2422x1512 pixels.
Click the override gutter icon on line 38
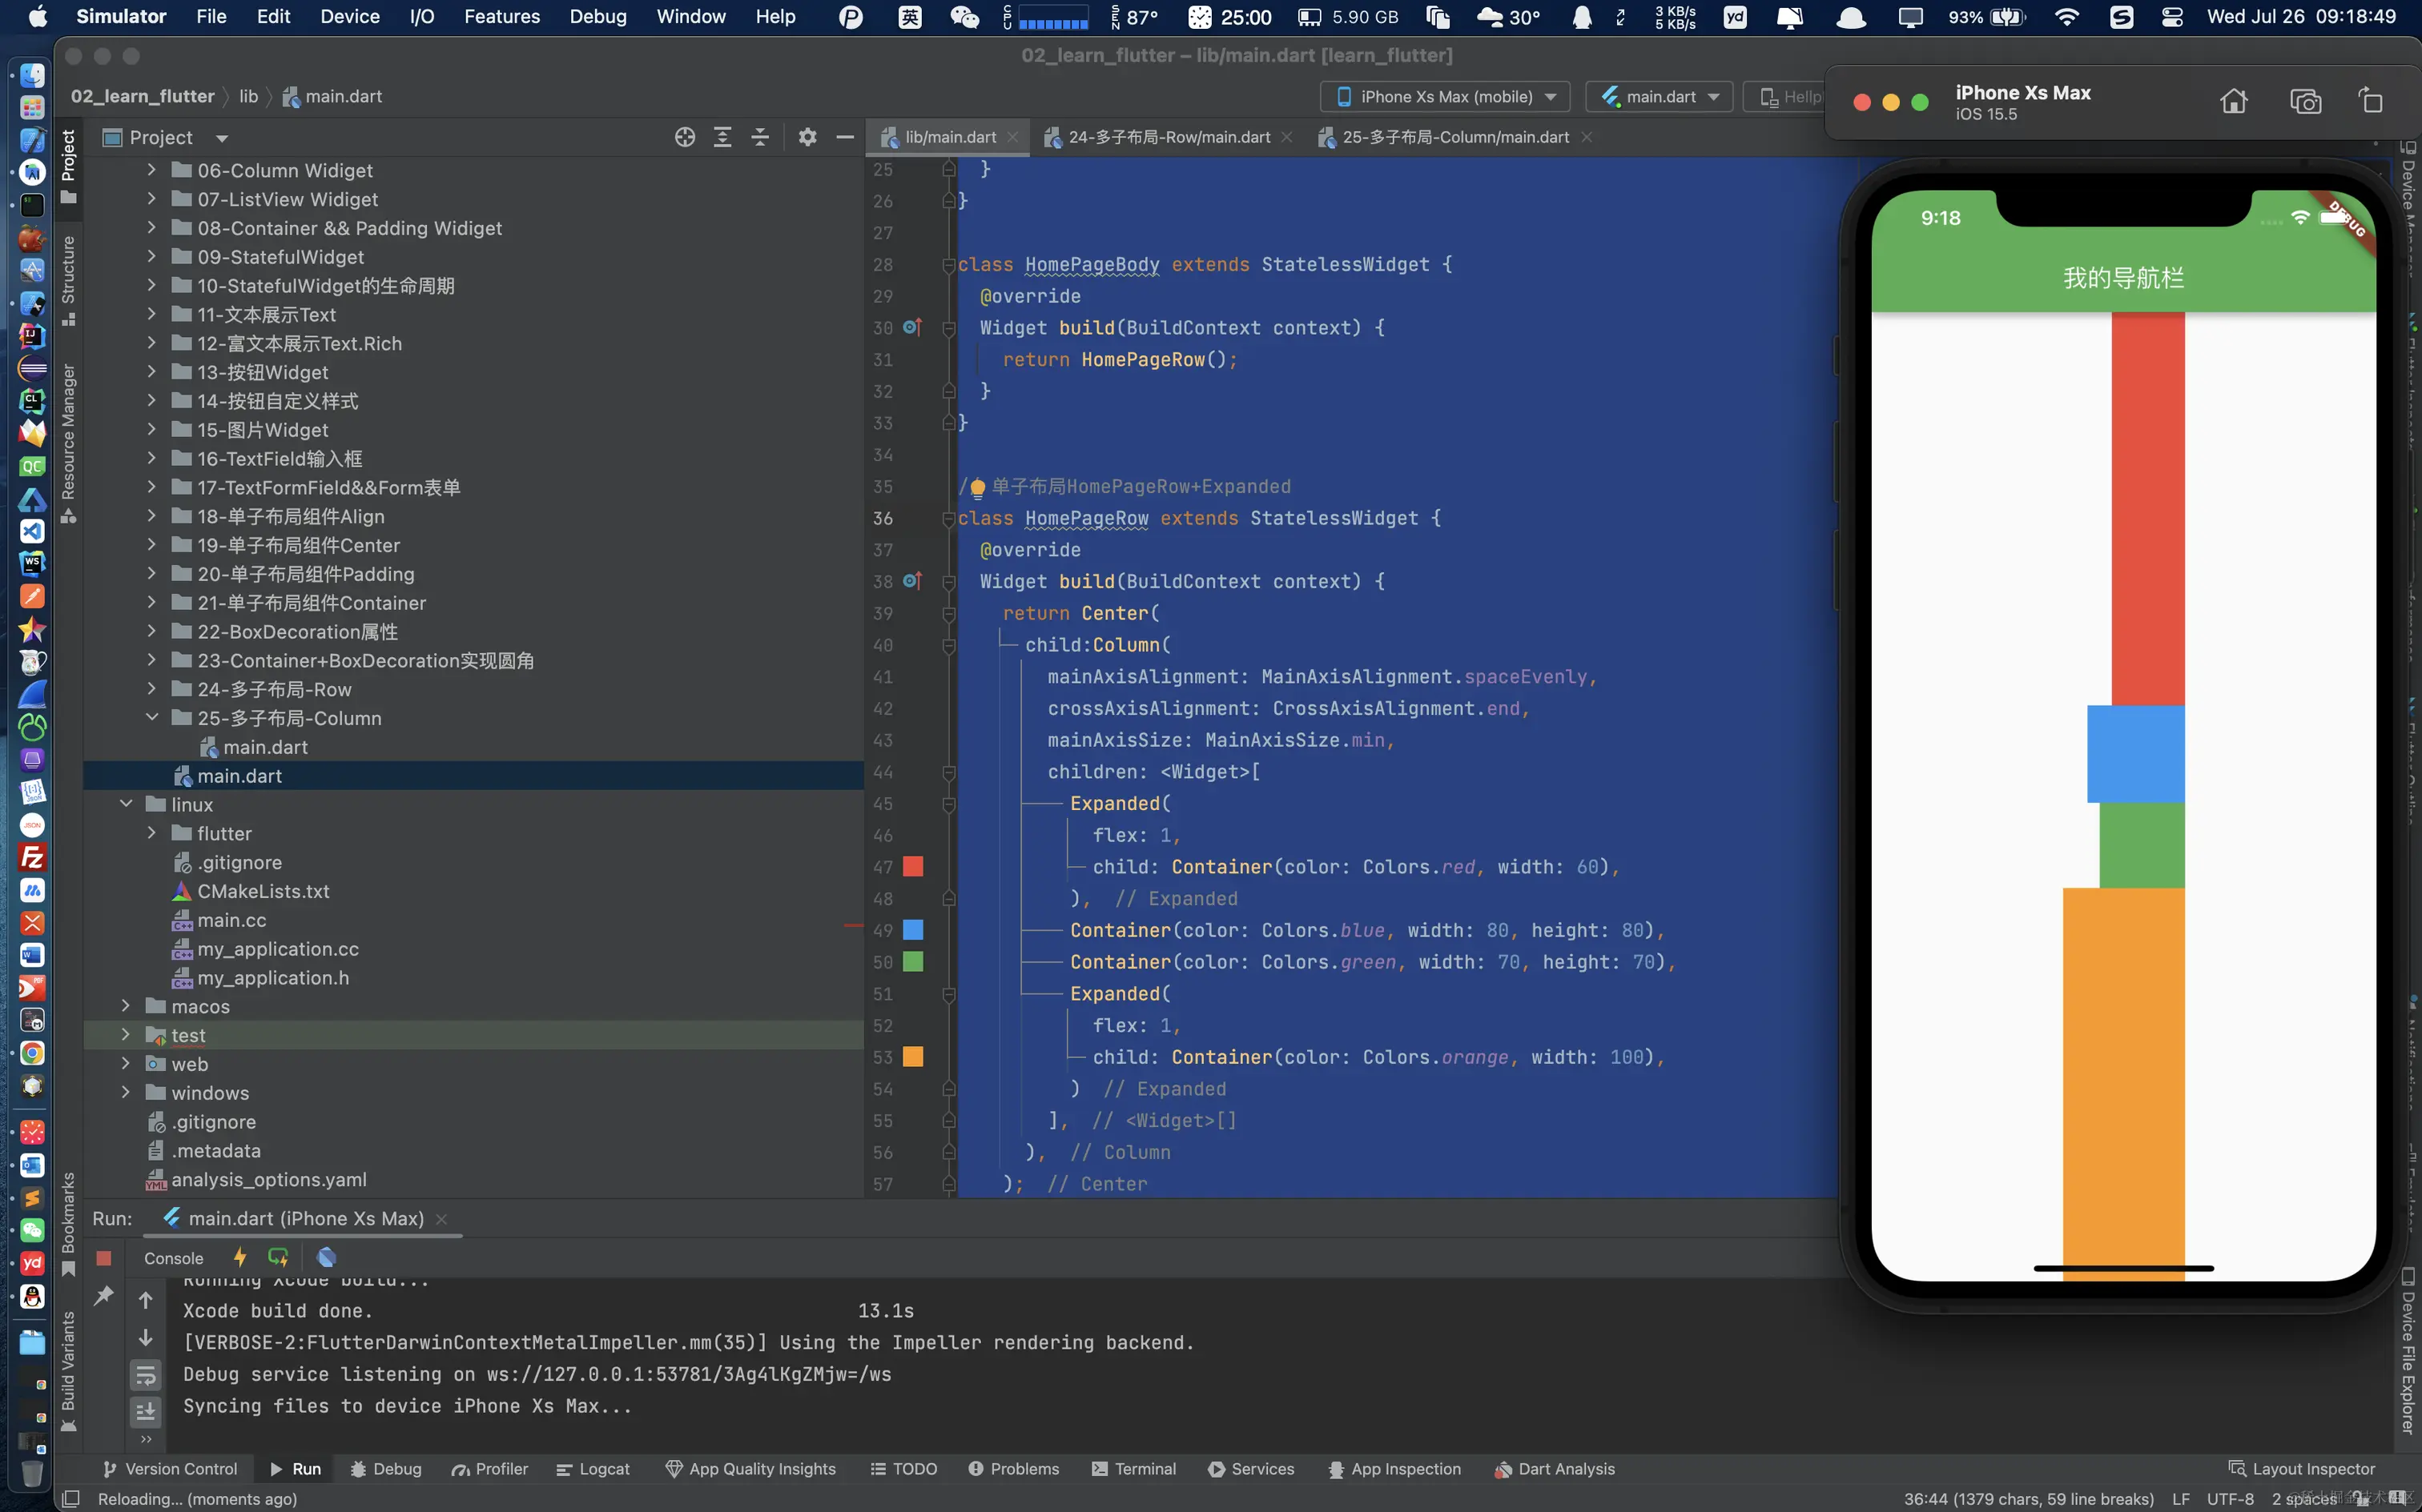tap(912, 581)
